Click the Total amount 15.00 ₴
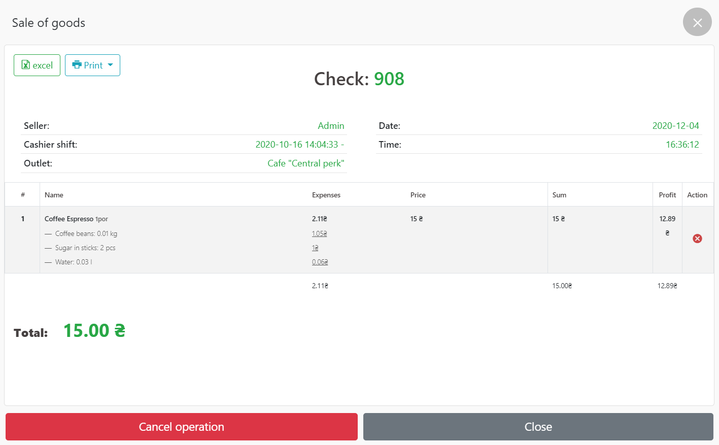Viewport: 719px width, 445px height. click(94, 331)
